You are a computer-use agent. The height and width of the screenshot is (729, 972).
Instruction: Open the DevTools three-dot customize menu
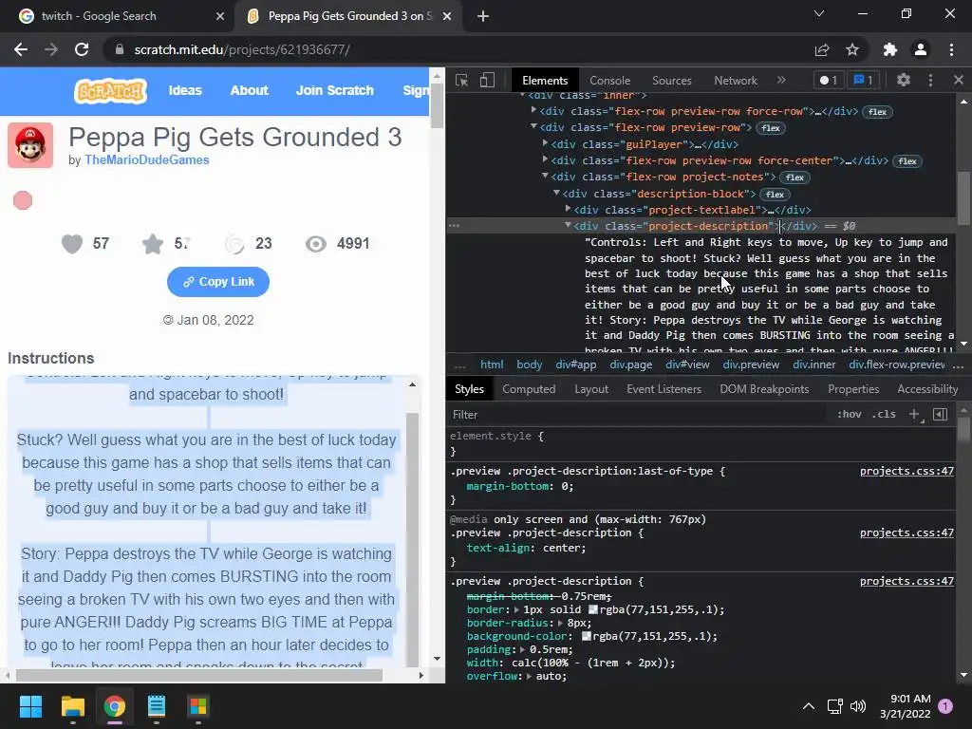pyautogui.click(x=930, y=80)
